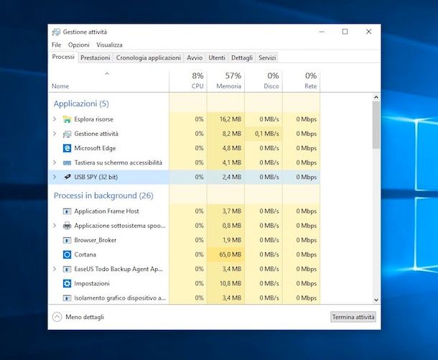This screenshot has width=438, height=360.
Task: Click the scrollbar thumb in process list
Action: click(x=376, y=125)
